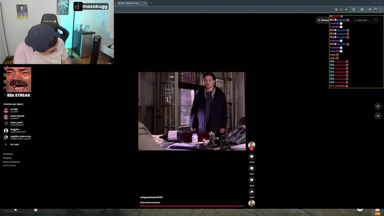
Task: Open the angelica.arauco.can... followed account
Action: [18, 137]
